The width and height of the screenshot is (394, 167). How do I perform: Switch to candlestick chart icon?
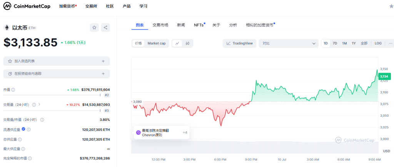click(187, 43)
